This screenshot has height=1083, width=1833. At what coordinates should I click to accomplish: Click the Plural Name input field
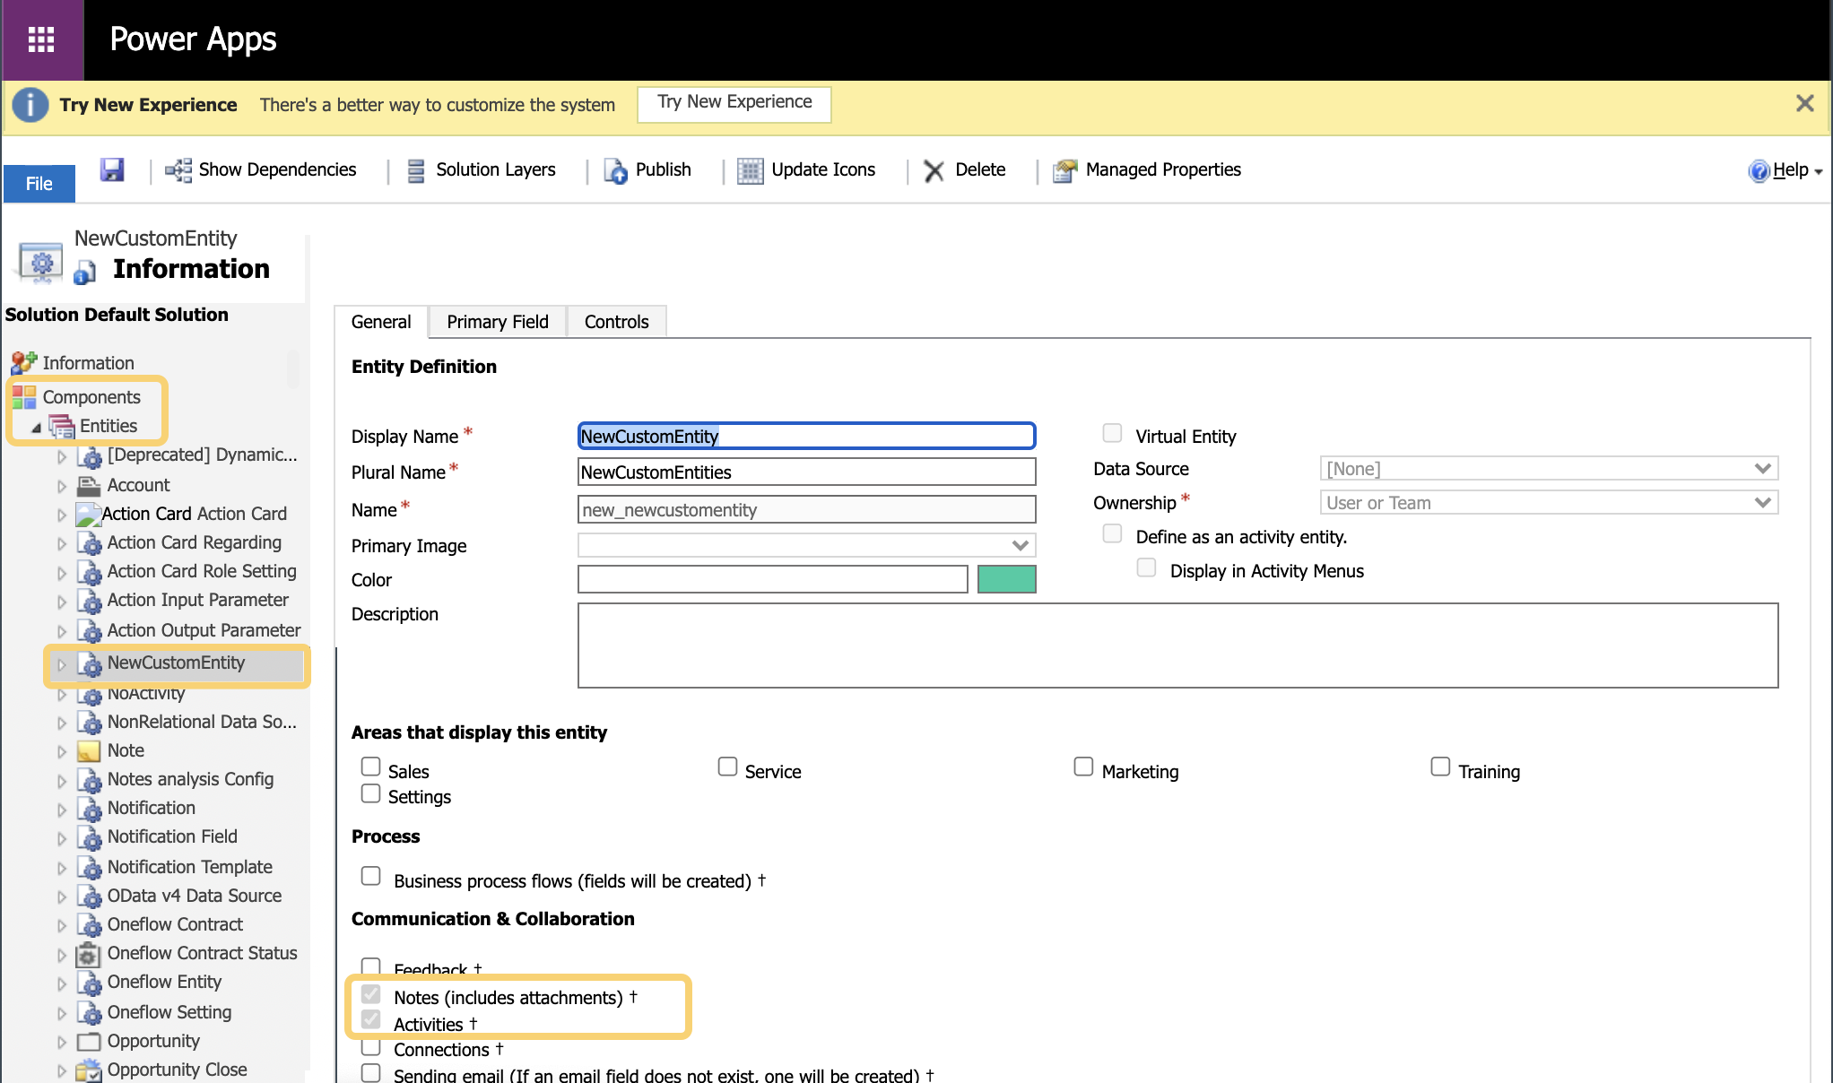(x=807, y=472)
